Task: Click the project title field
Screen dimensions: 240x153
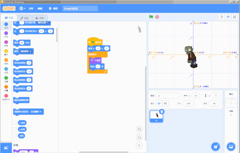Action: click(x=80, y=9)
